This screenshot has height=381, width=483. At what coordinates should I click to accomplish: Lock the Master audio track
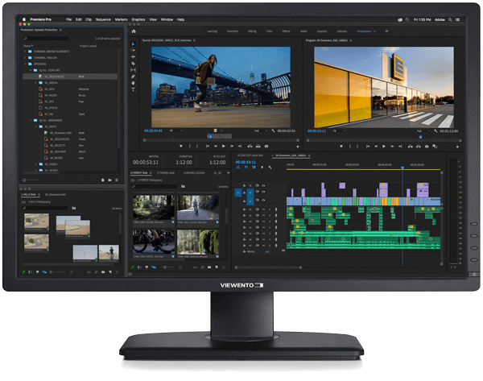tap(244, 251)
